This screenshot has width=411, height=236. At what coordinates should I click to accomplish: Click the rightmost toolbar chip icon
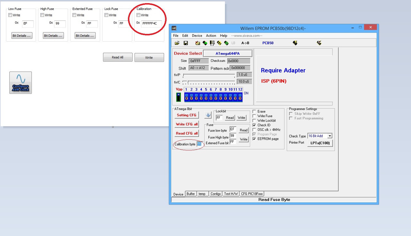tap(319, 43)
